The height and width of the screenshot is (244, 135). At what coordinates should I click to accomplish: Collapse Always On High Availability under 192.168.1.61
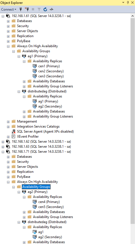click(8, 46)
